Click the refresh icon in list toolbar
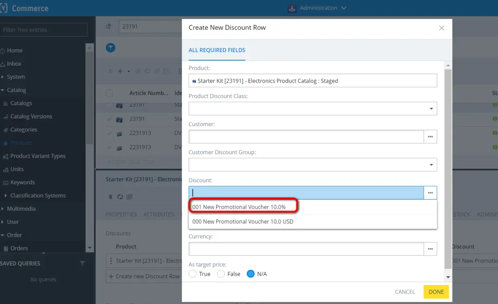Image resolution: width=498 pixels, height=304 pixels. (147, 71)
